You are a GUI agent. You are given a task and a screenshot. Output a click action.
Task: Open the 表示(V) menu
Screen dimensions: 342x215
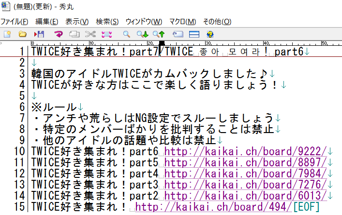[x=77, y=22]
